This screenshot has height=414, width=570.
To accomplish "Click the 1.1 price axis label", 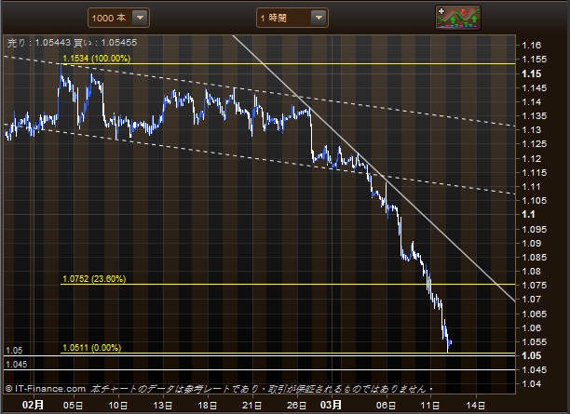I will tap(528, 215).
